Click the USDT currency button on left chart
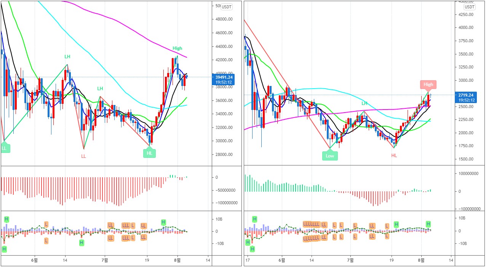Image resolution: width=486 pixels, height=267 pixels. coord(227,6)
